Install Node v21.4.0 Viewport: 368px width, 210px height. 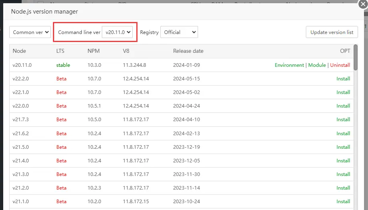pyautogui.click(x=343, y=160)
